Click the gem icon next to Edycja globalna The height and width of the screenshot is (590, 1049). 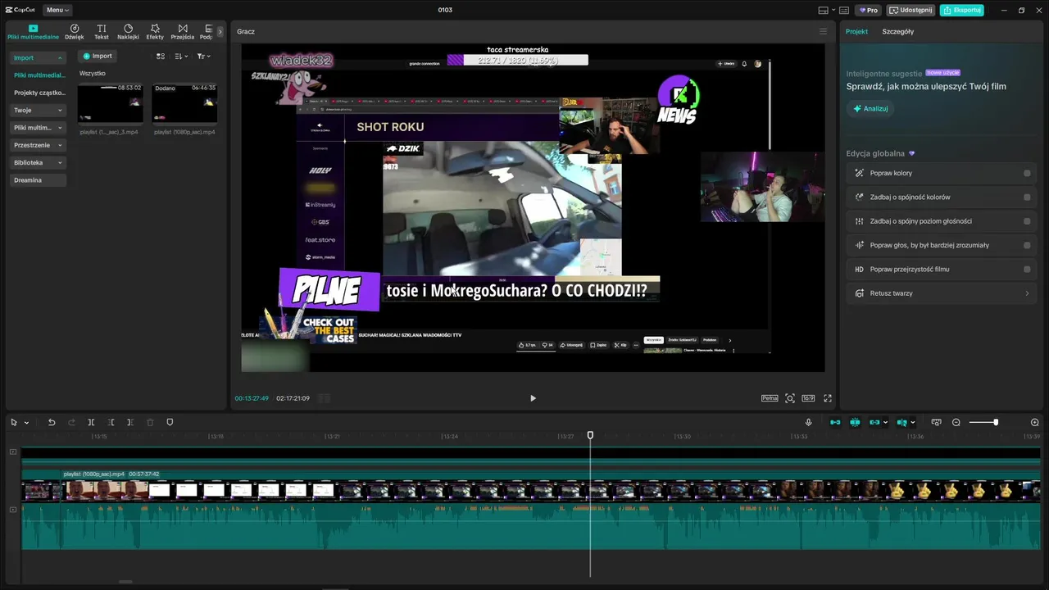[911, 153]
